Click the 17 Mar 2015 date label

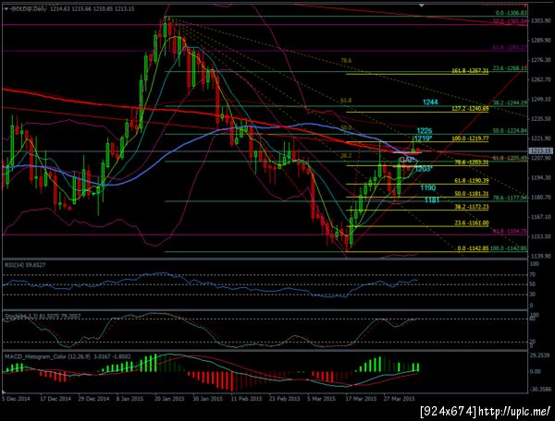361,399
